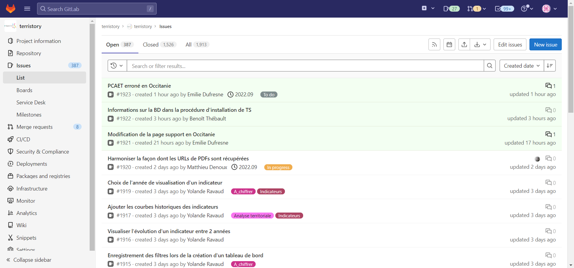Viewport: 574px width, 268px height.
Task: Open Packages and registries sidebar item
Action: tap(45, 176)
